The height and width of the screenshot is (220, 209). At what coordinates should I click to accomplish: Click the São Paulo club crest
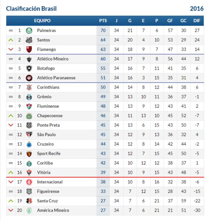coord(29,135)
